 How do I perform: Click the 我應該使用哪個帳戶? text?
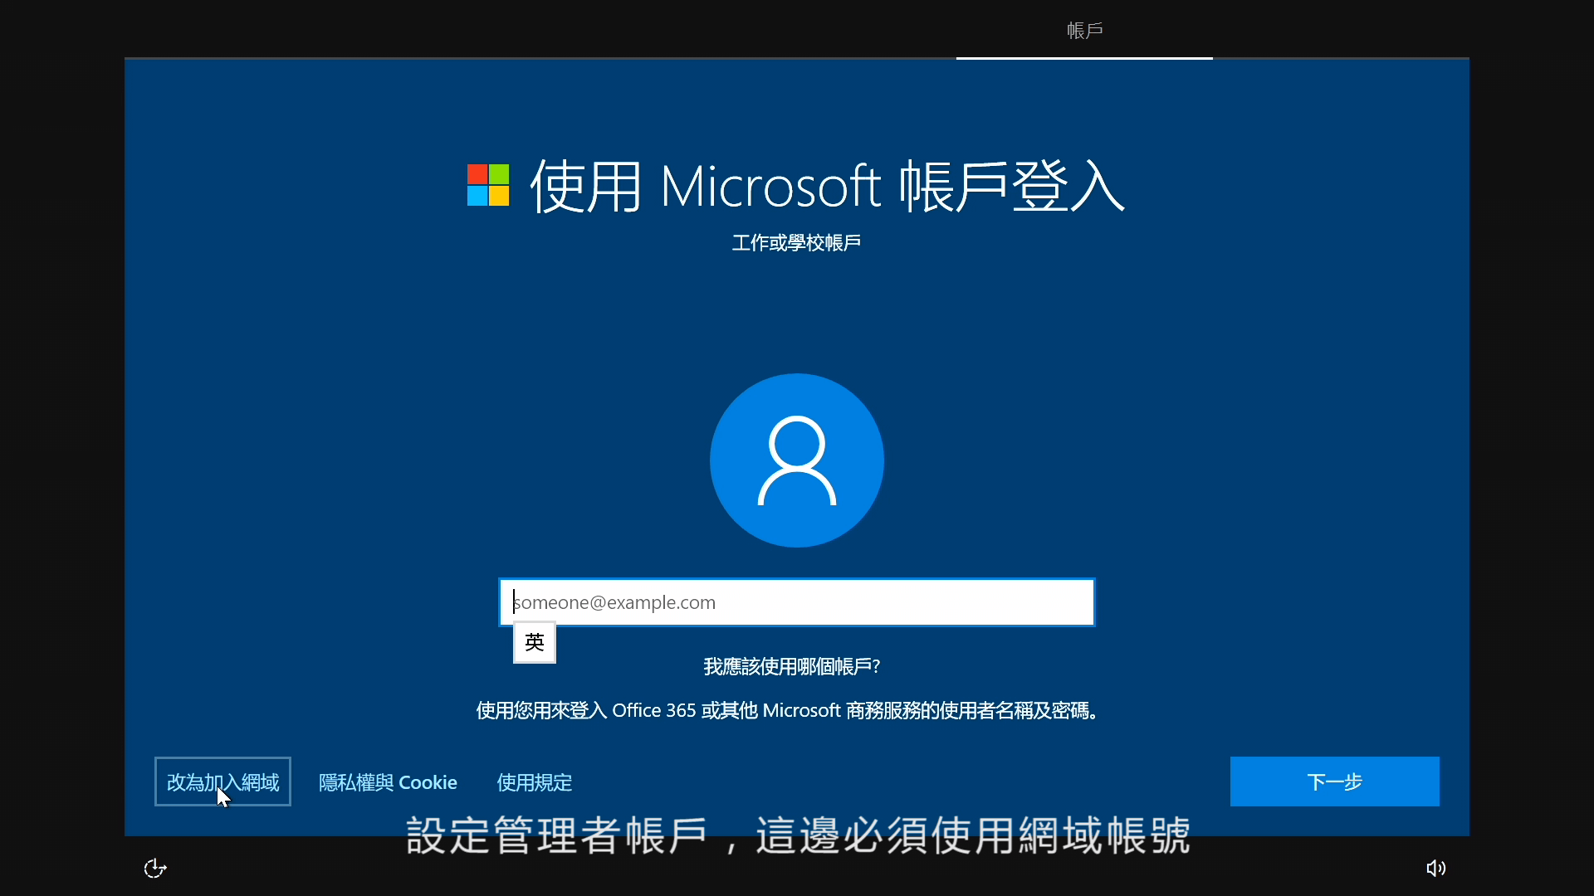792,666
